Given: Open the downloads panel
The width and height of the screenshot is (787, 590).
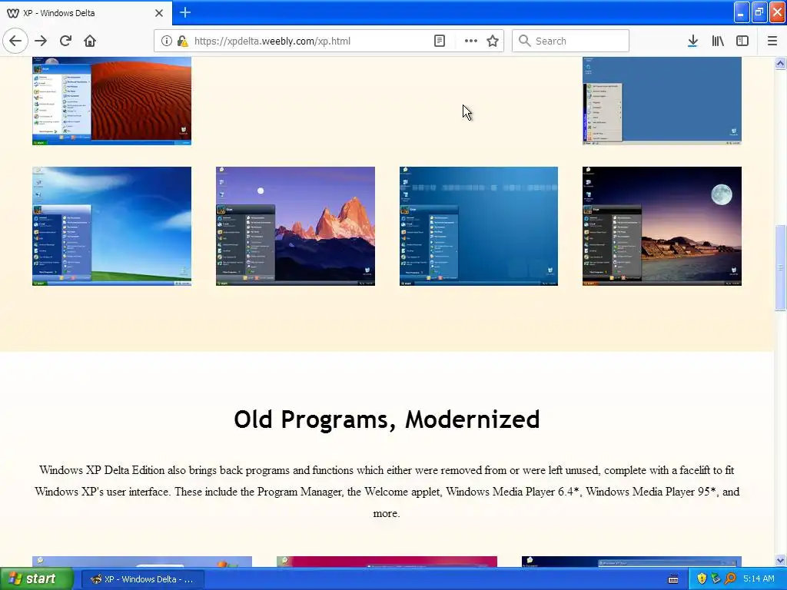Looking at the screenshot, I should point(692,41).
